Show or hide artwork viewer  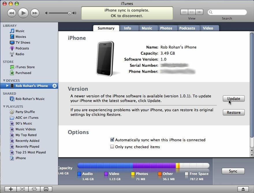click(x=46, y=189)
